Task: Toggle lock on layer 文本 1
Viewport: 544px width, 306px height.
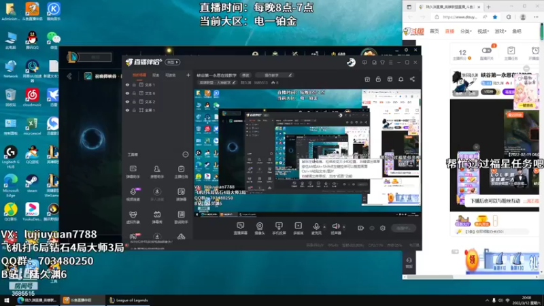Action: [x=134, y=84]
